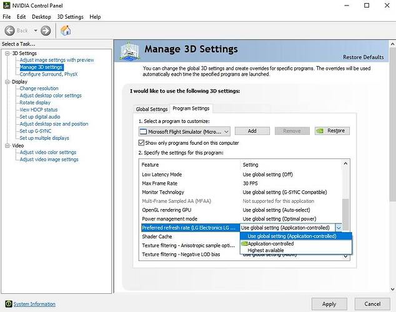
Task: Open the Select a program dropdown
Action: click(x=185, y=132)
